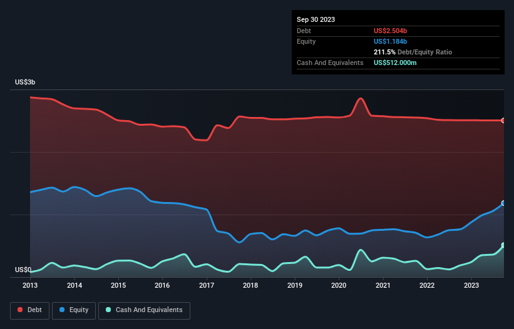Select the 2023 x-axis label
The height and width of the screenshot is (329, 514).
tap(470, 285)
